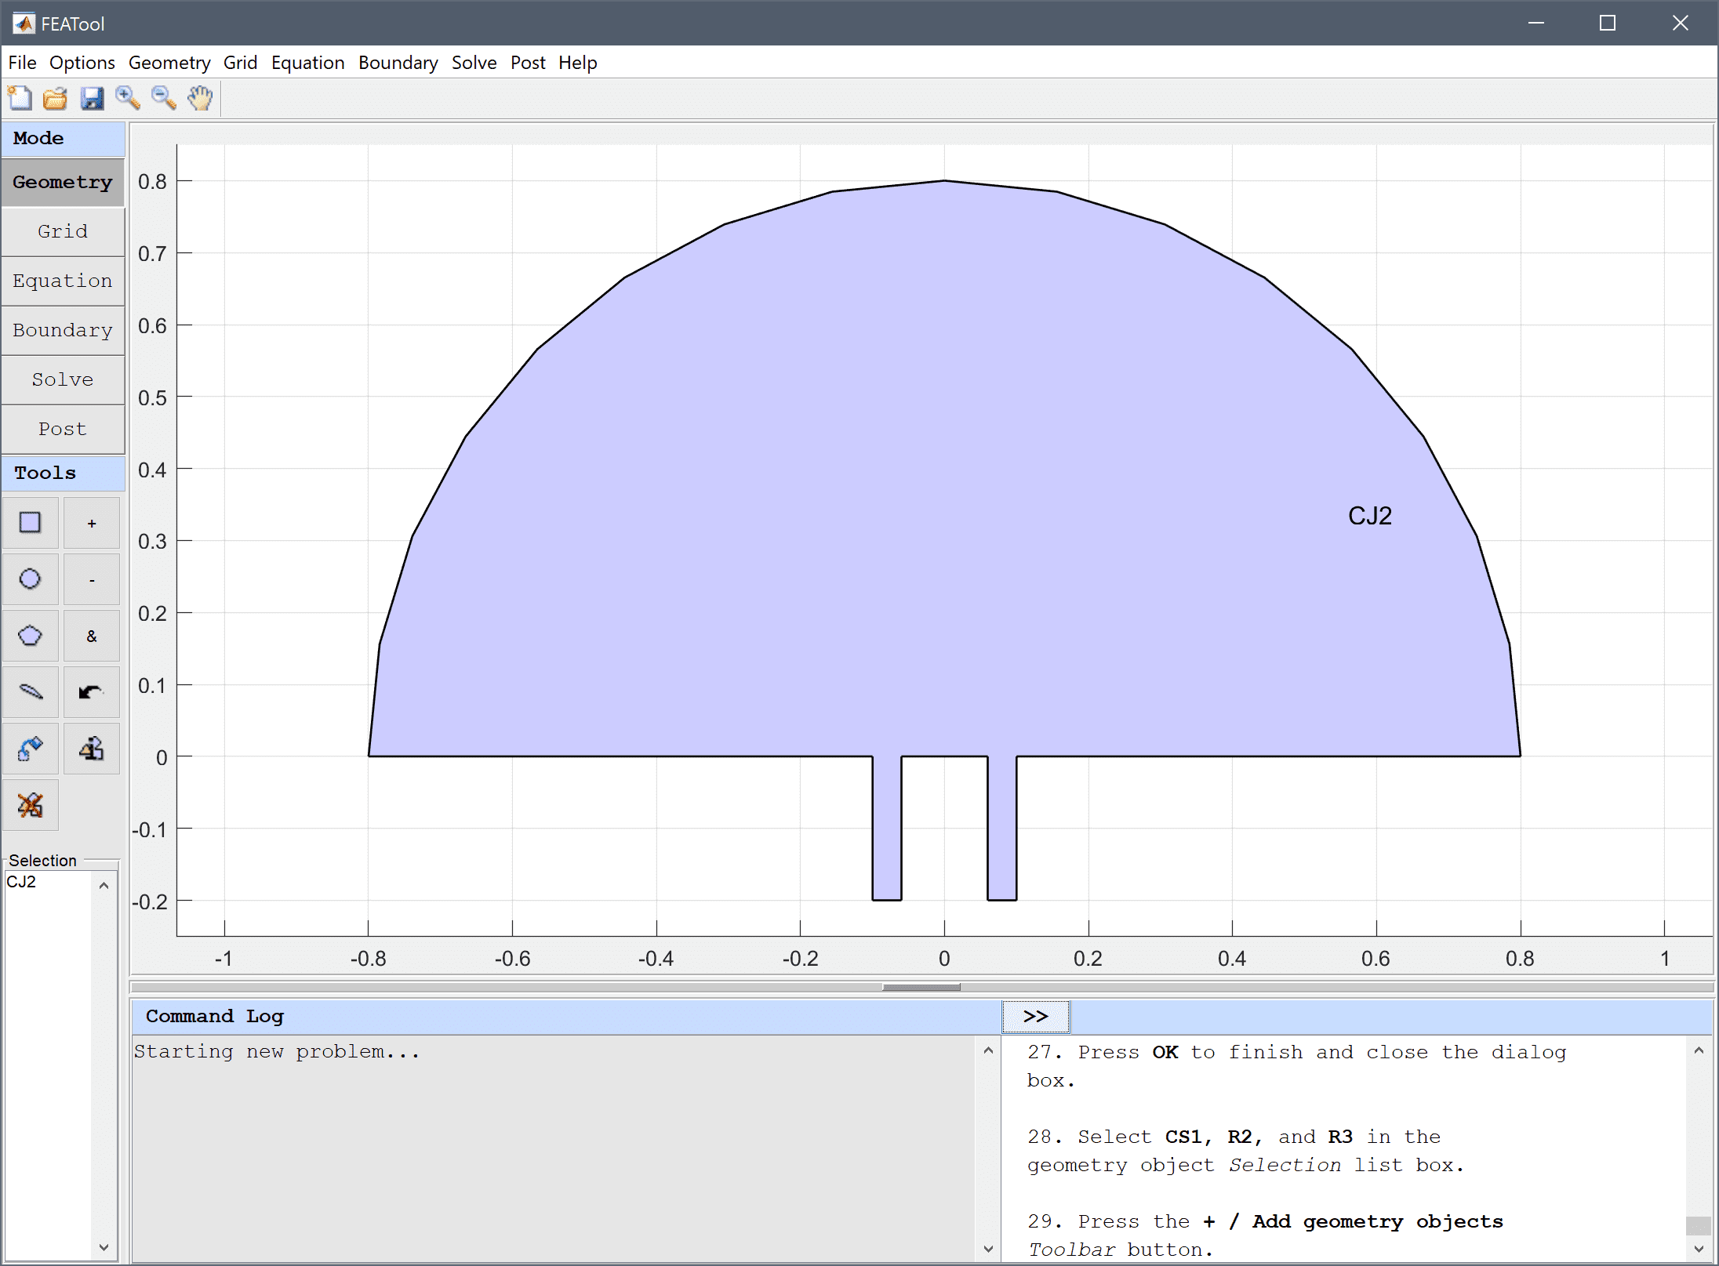Open the Grid menu
The height and width of the screenshot is (1266, 1719).
tap(240, 63)
